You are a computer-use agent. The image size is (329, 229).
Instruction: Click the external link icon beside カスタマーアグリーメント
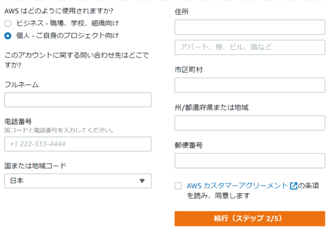[294, 186]
